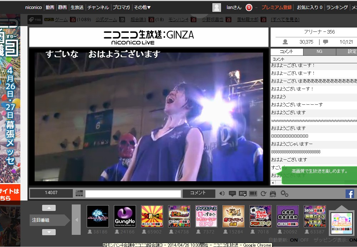357x247 pixels.
Task: Open the アニメエリア アニメステージ thumbnail
Action: tap(261, 216)
